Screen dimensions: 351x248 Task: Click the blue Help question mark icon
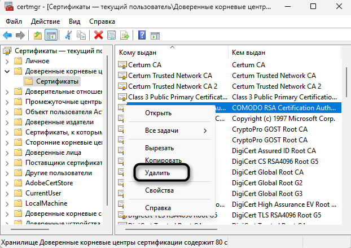coord(142,35)
